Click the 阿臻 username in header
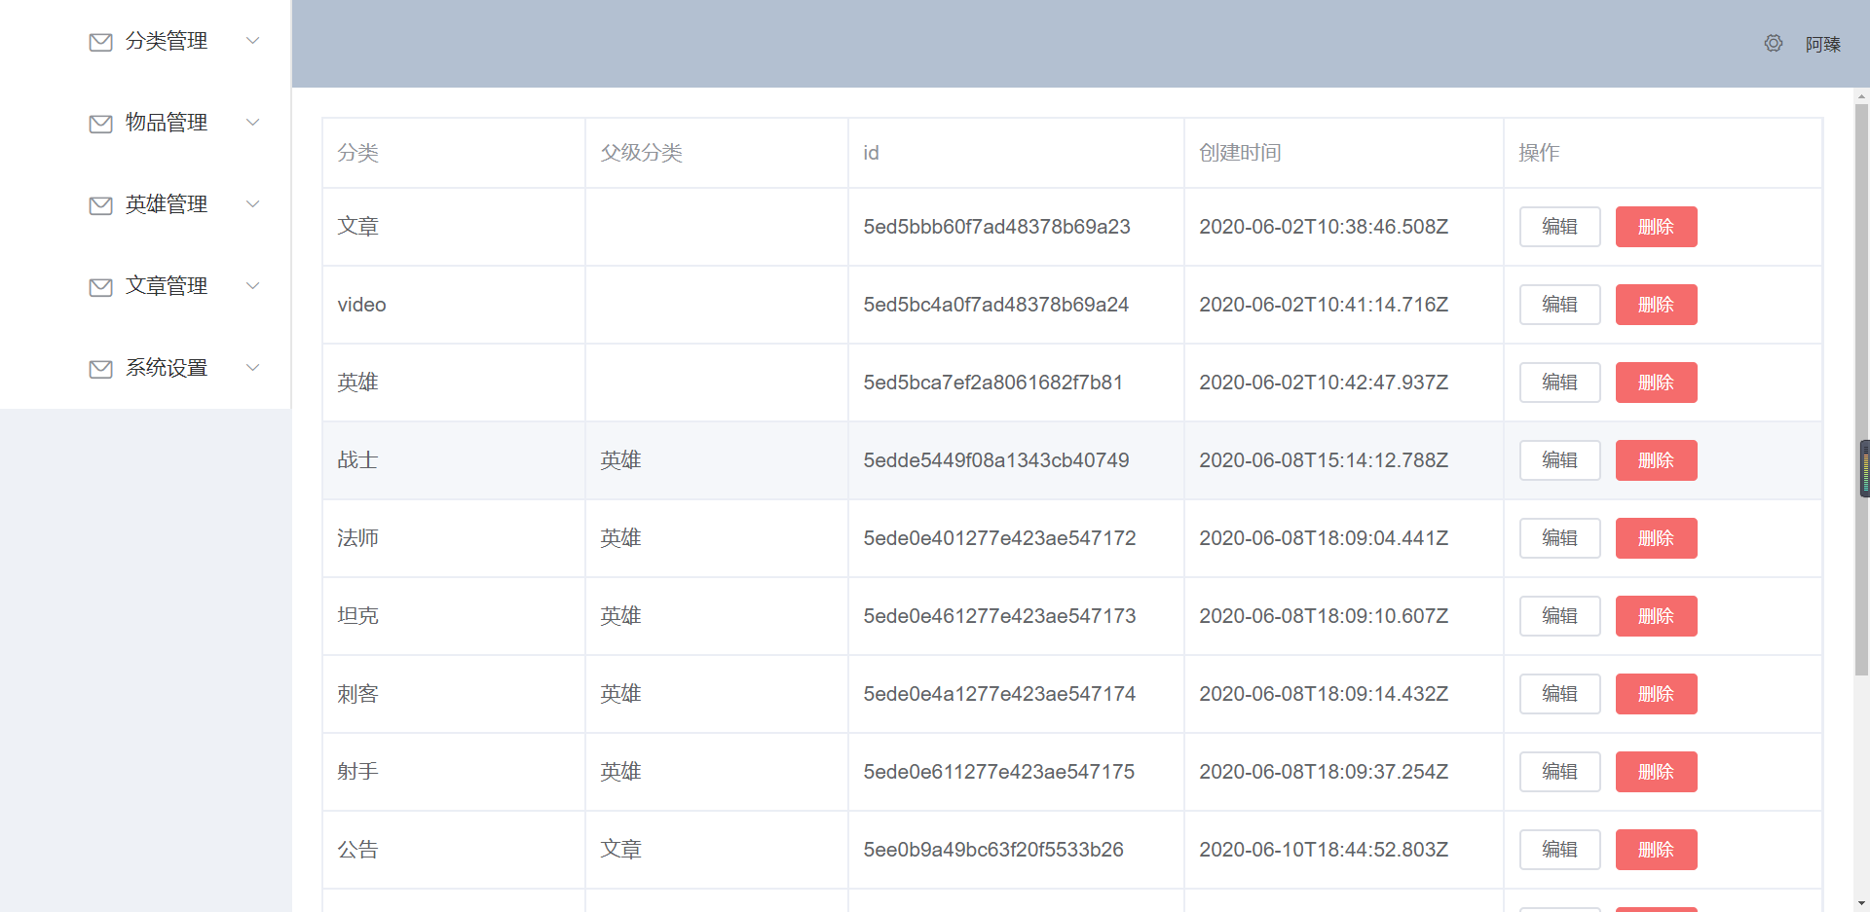This screenshot has height=912, width=1870. [1822, 45]
